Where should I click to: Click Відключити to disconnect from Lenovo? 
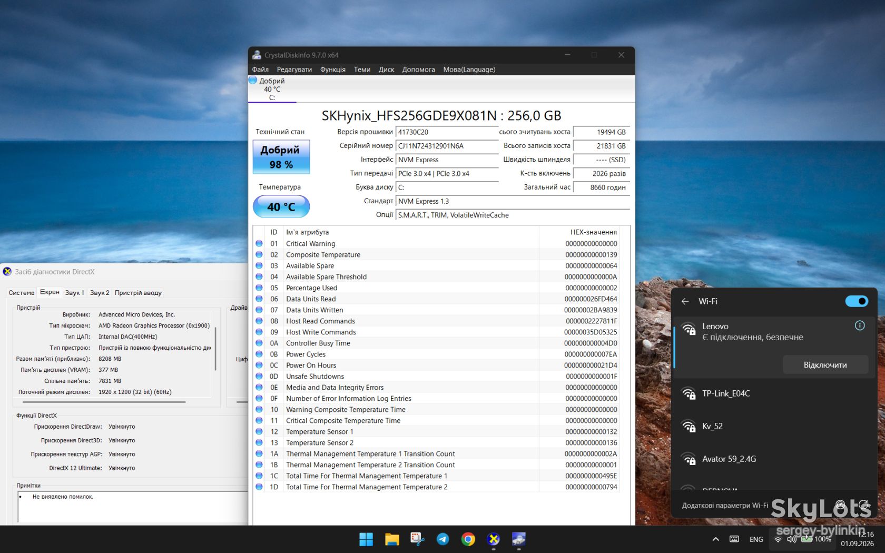click(825, 365)
